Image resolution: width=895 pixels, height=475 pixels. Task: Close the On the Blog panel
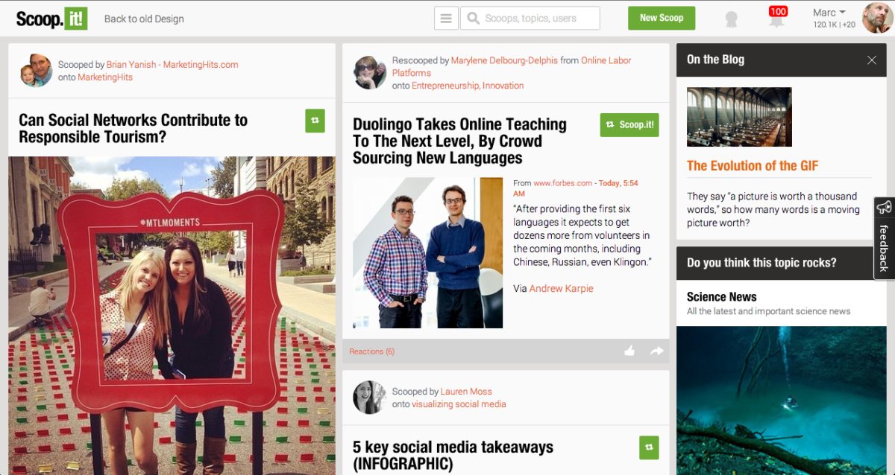872,60
